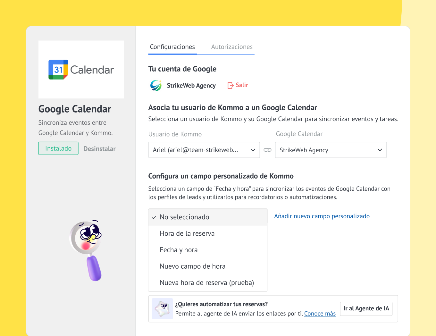Expand the Google Calendar selection dropdown

[x=331, y=150]
